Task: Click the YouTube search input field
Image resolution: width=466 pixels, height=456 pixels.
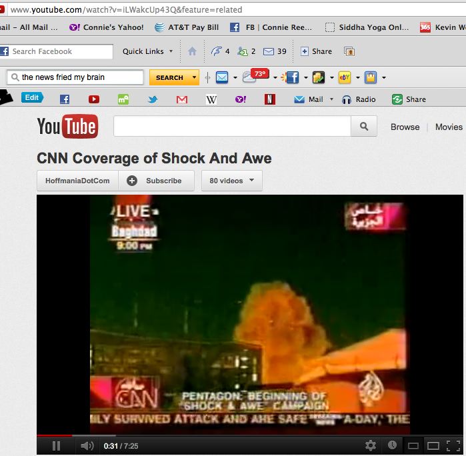Action: [232, 127]
